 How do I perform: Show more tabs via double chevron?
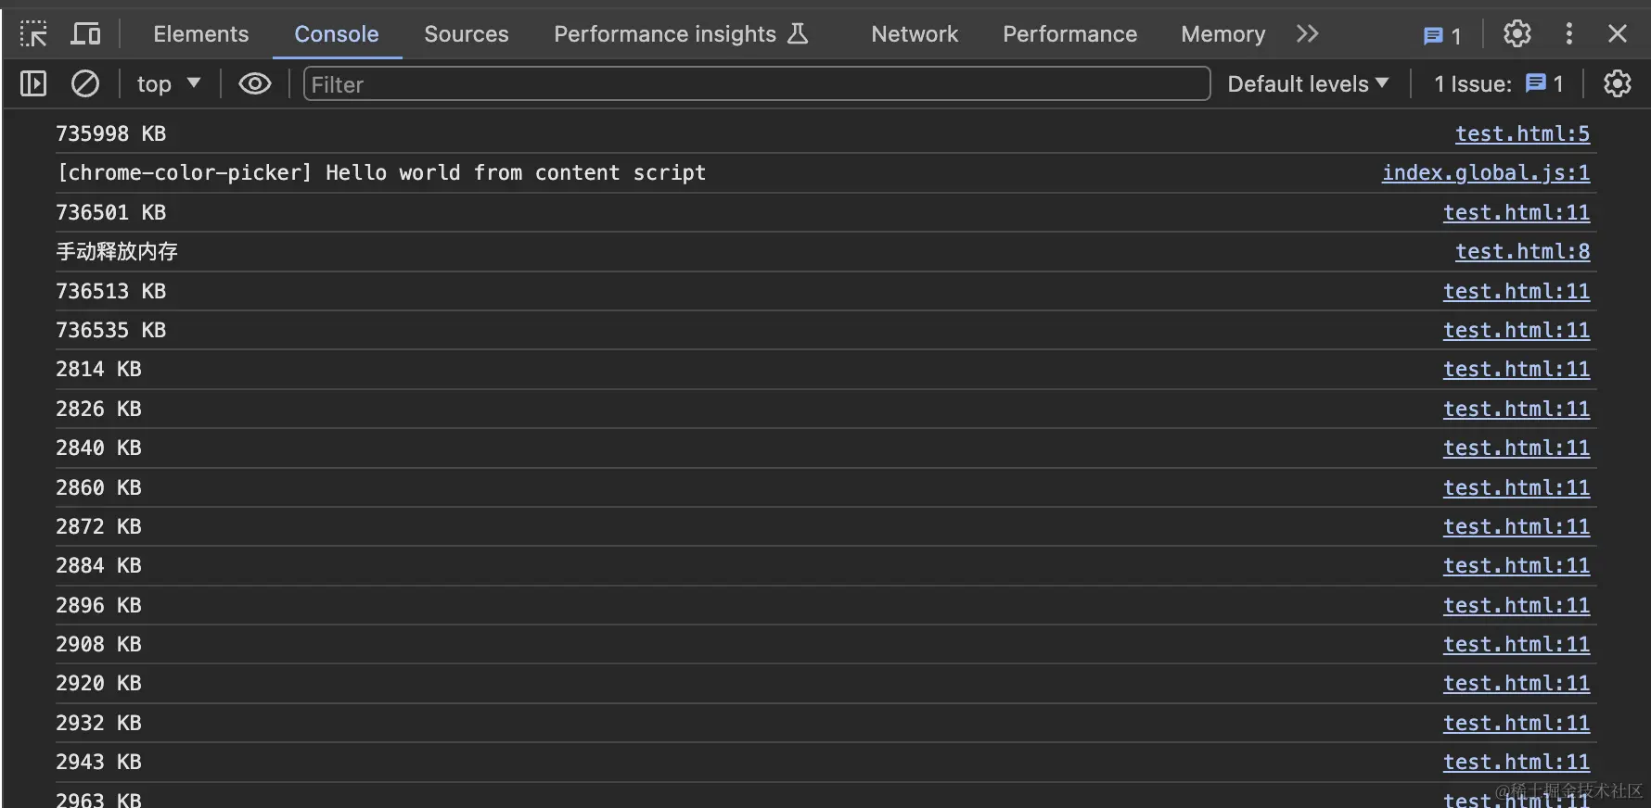click(1307, 34)
